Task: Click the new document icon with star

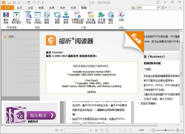Action: tap(29, 2)
